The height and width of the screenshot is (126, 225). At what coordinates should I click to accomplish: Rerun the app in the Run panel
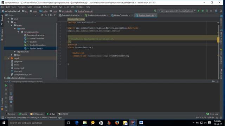click(x=6, y=85)
